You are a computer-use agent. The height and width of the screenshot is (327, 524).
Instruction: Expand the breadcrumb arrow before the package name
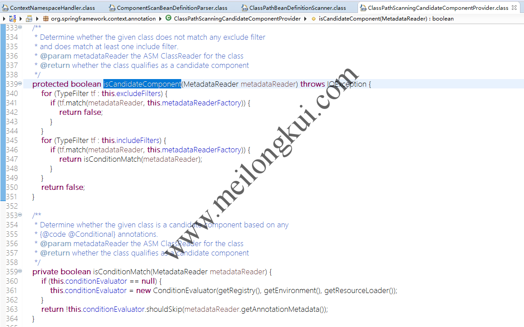tap(38, 19)
